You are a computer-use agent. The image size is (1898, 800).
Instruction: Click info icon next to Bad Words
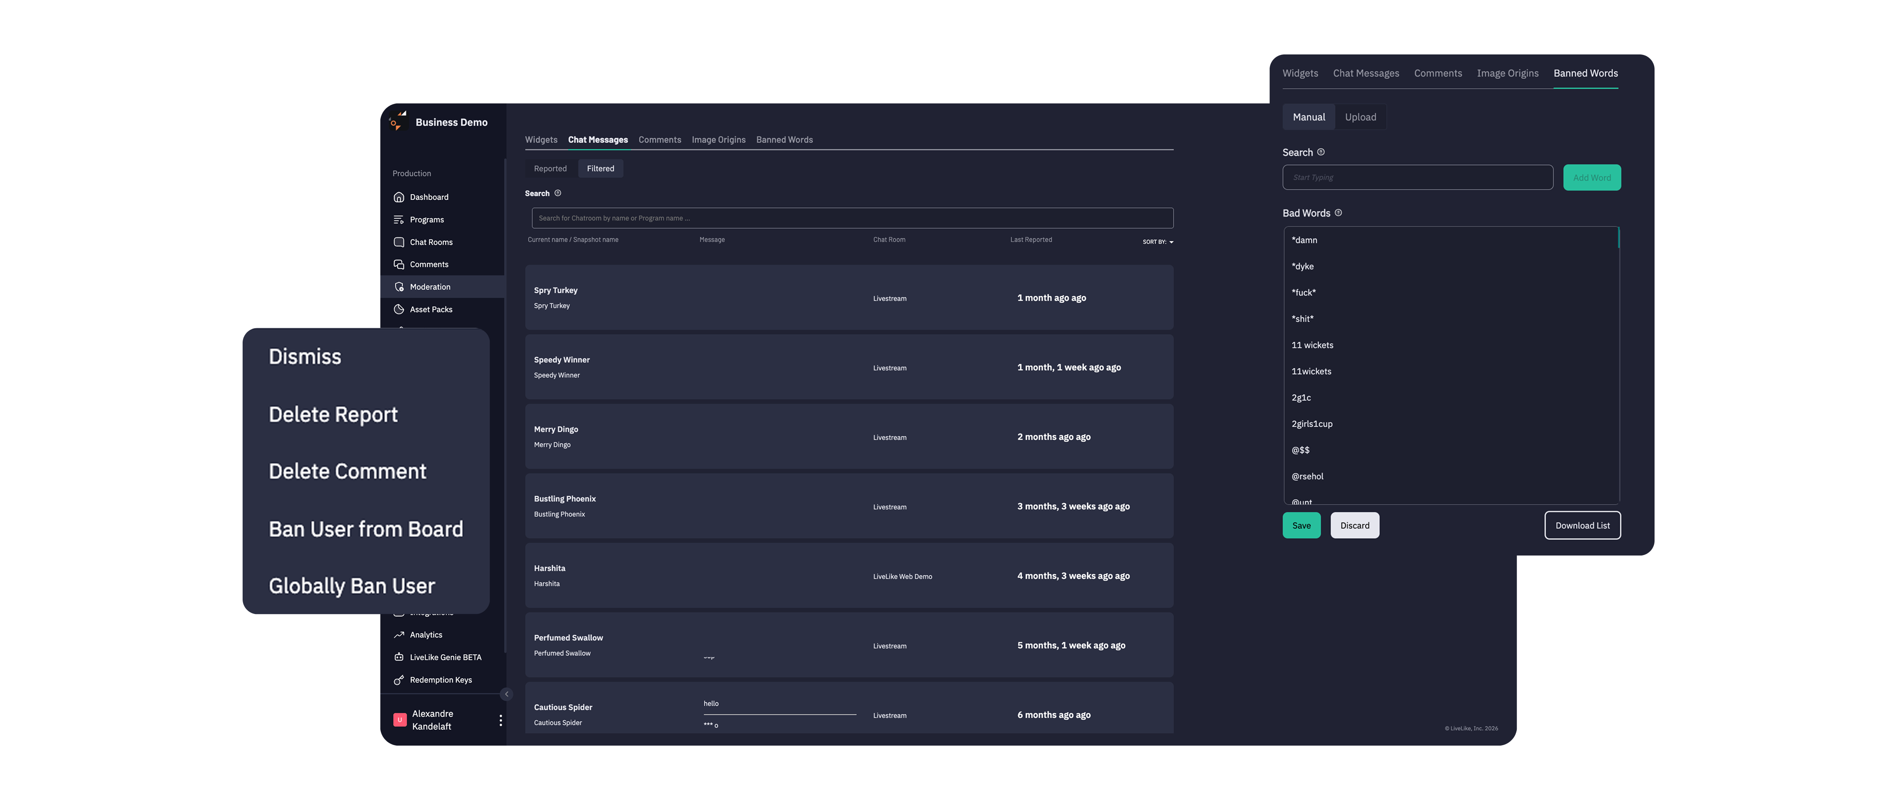point(1338,213)
